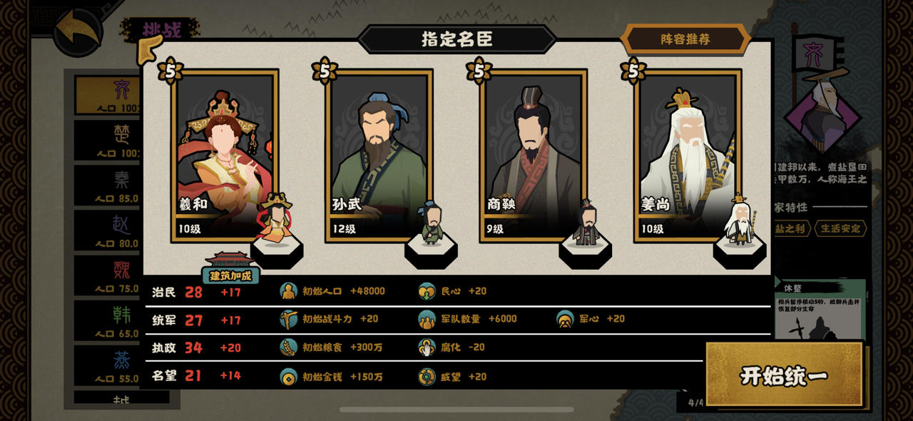Tap the 腐化 corruption icon
Image resolution: width=913 pixels, height=421 pixels.
click(x=427, y=348)
